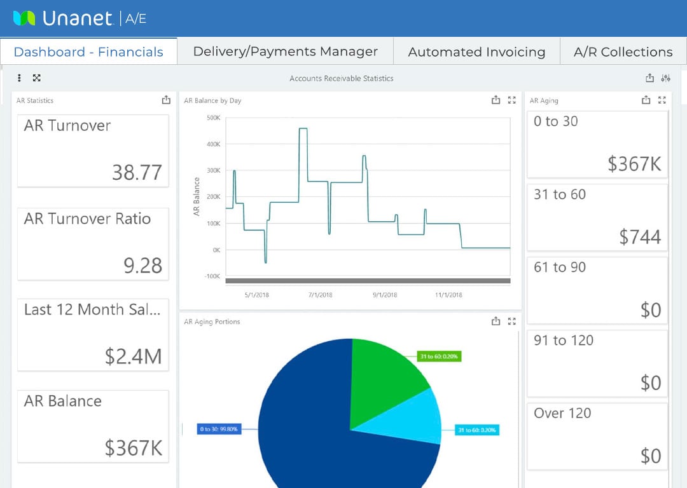
Task: Maximize the AR Aging Portions chart
Action: pyautogui.click(x=511, y=322)
